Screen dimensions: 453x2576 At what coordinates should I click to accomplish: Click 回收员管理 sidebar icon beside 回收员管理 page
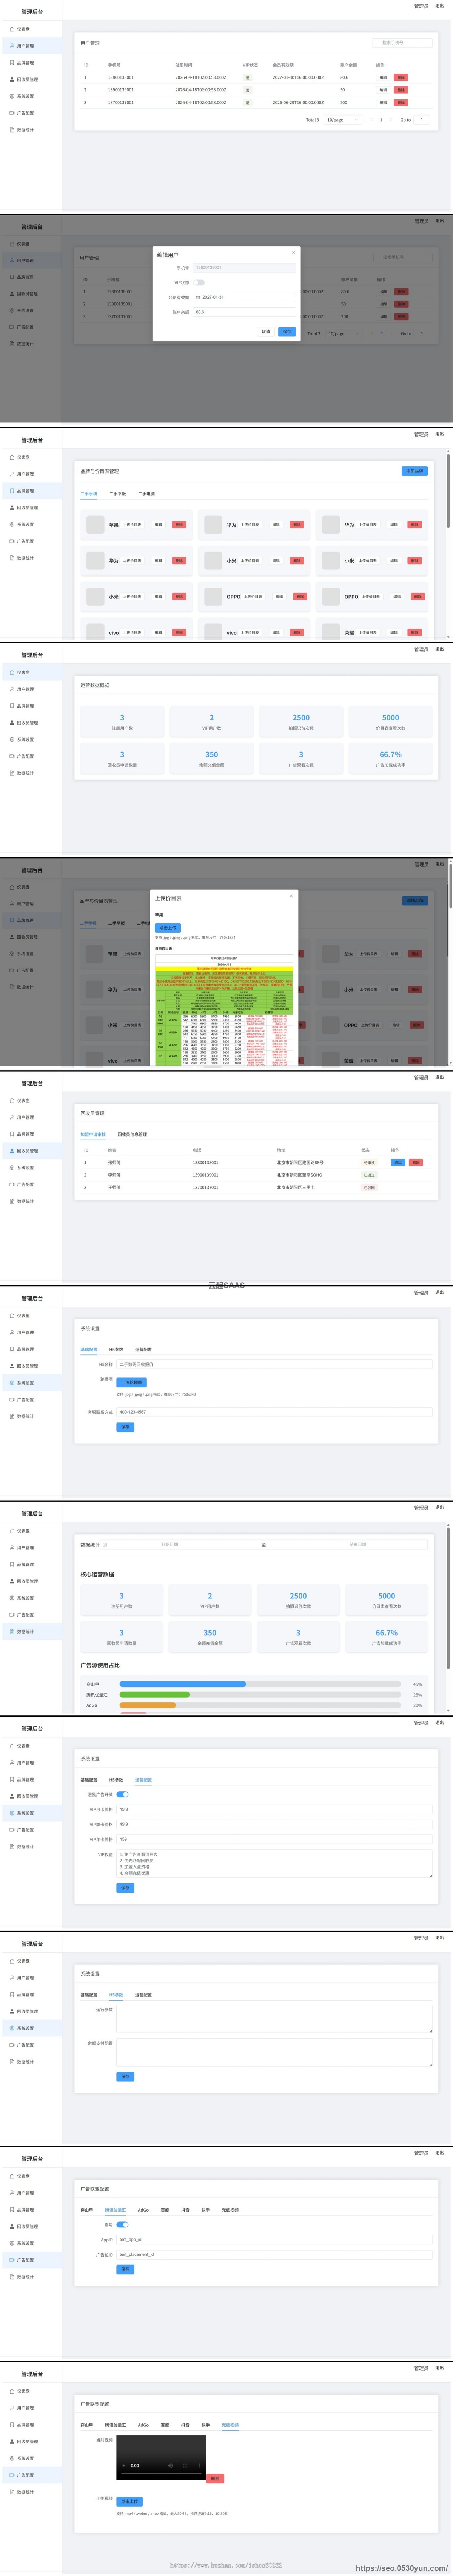point(12,1151)
